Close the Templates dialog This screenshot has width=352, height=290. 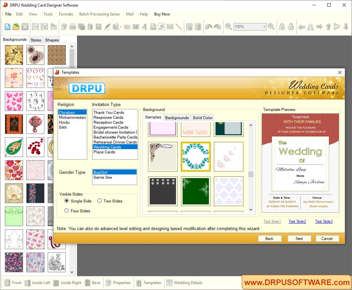coord(339,72)
